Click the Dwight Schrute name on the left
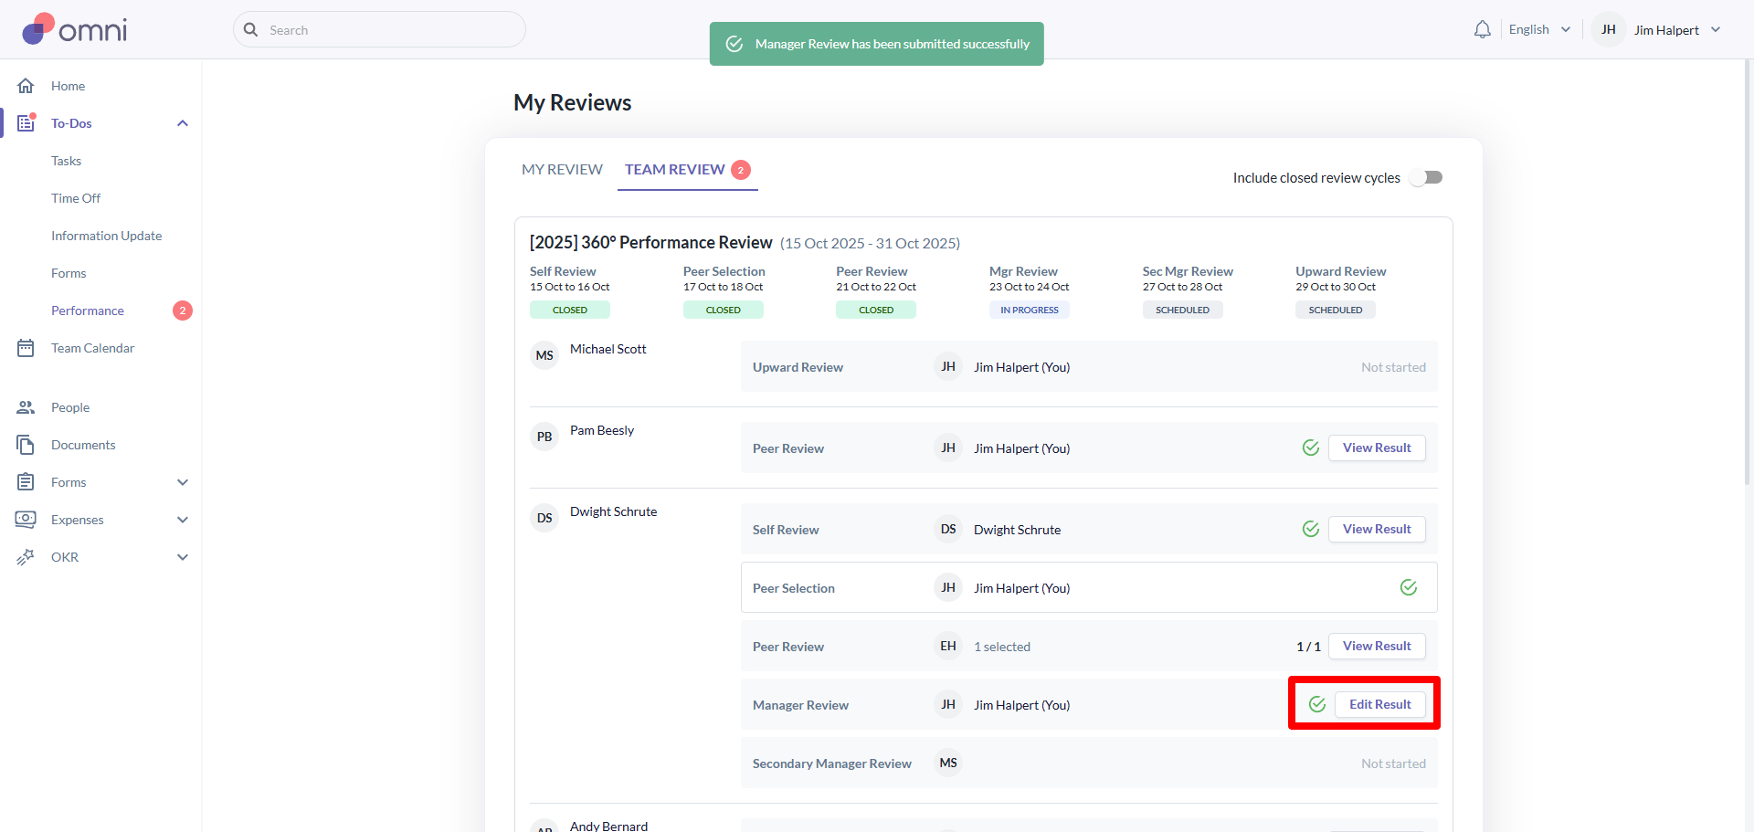 [x=613, y=511]
